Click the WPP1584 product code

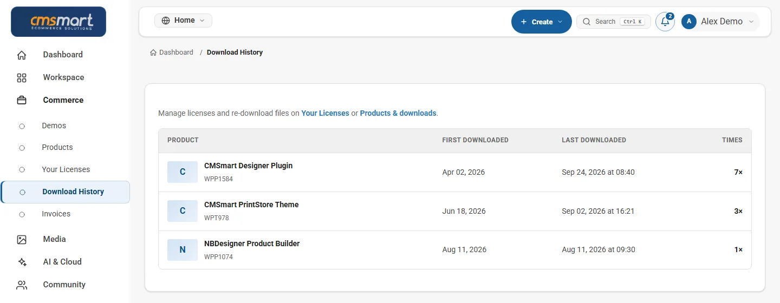click(218, 179)
